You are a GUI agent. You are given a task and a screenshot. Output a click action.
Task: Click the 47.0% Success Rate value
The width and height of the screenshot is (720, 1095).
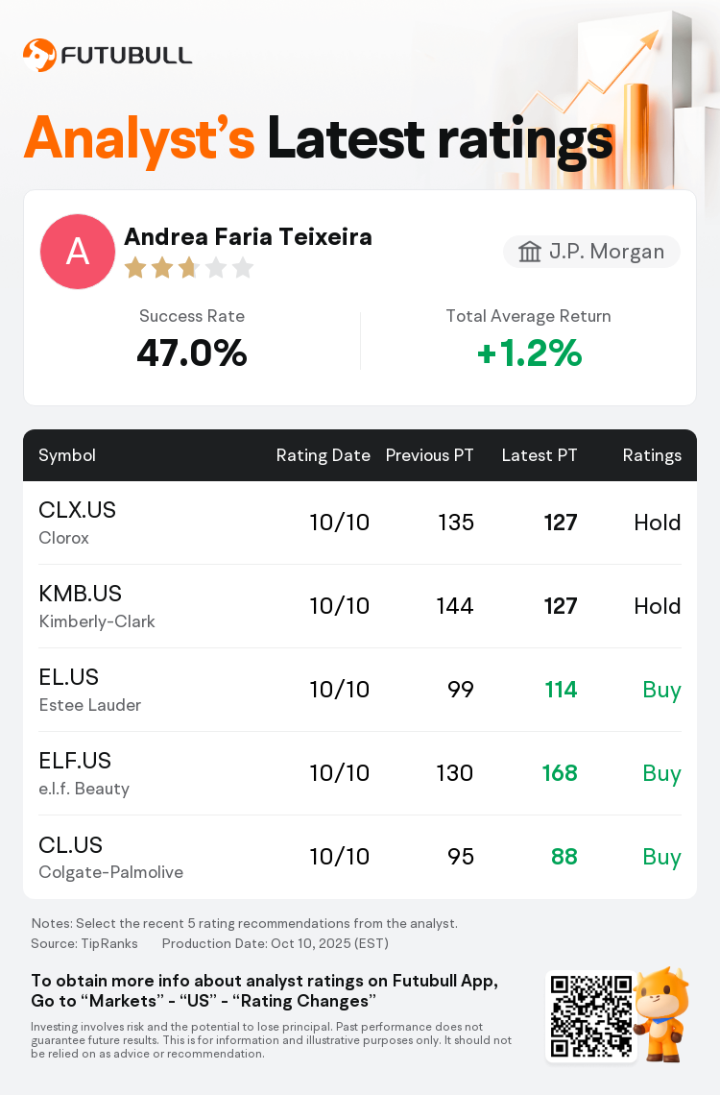click(192, 354)
